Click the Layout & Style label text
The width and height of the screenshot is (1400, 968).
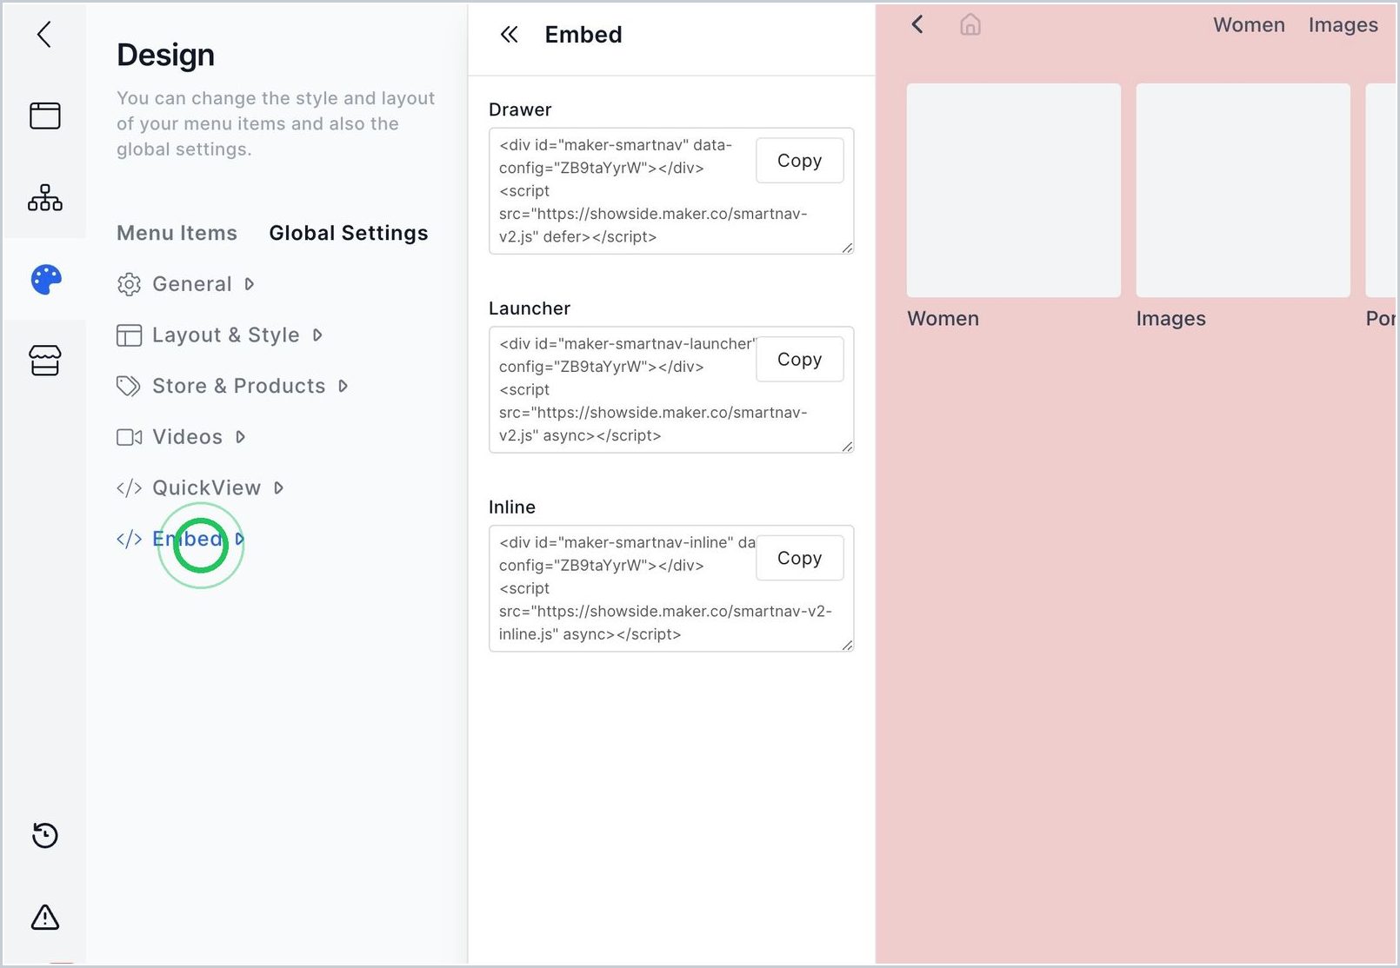[x=226, y=335]
